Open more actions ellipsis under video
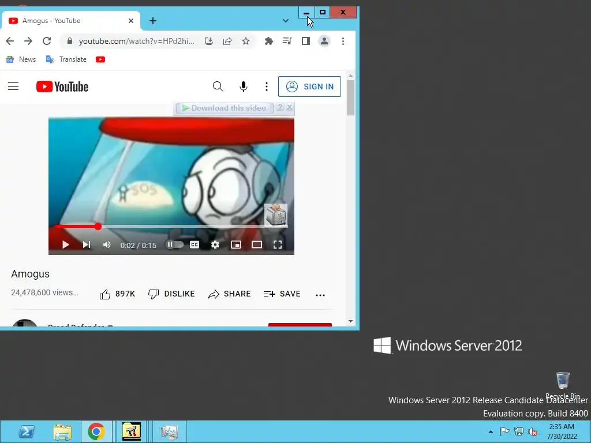The width and height of the screenshot is (591, 443). 320,295
